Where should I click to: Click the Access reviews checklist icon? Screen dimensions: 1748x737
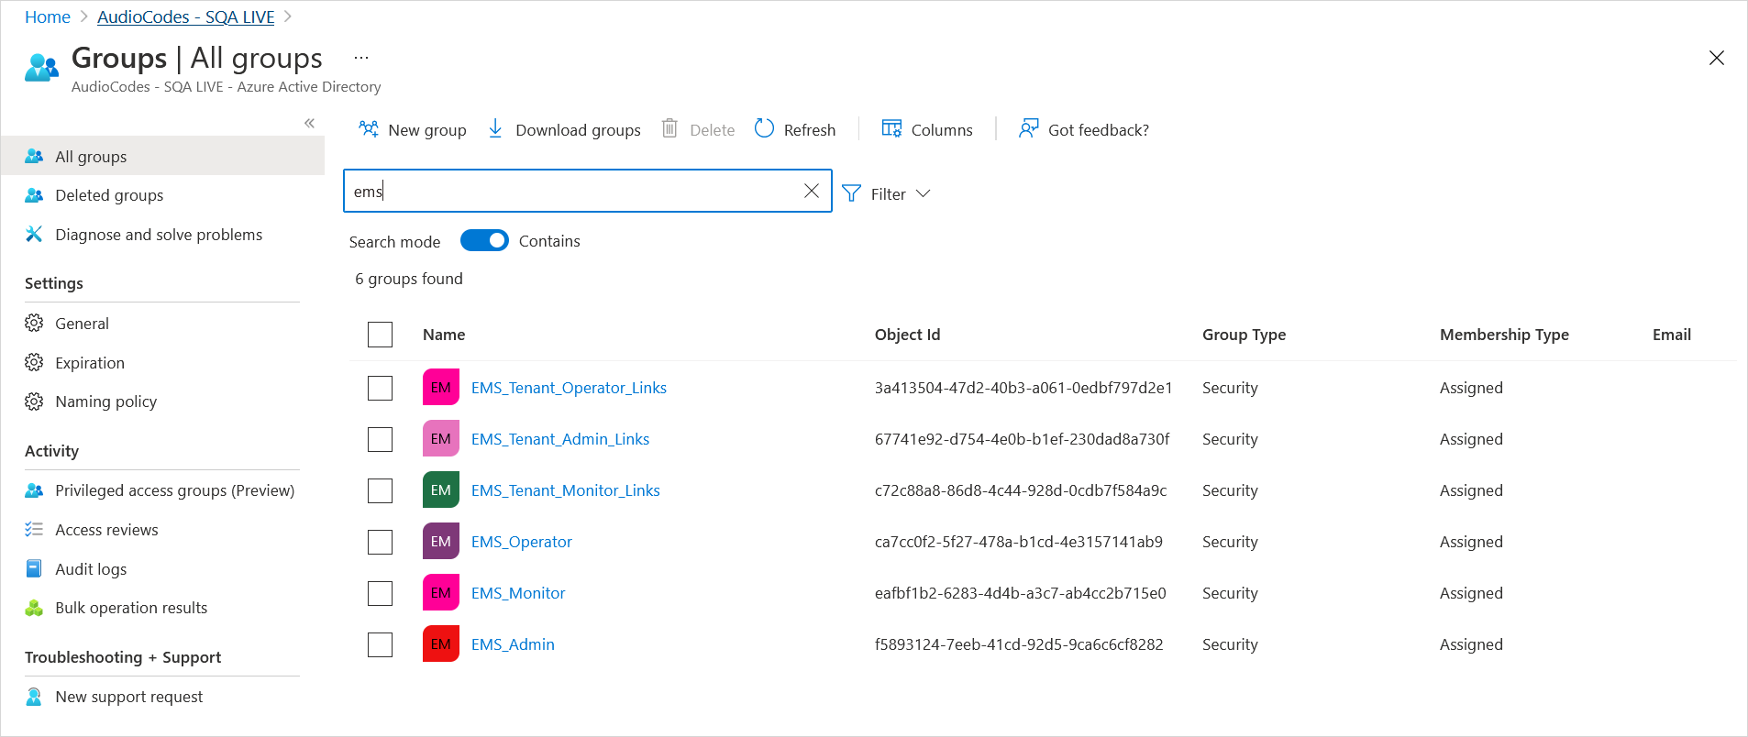tap(34, 529)
